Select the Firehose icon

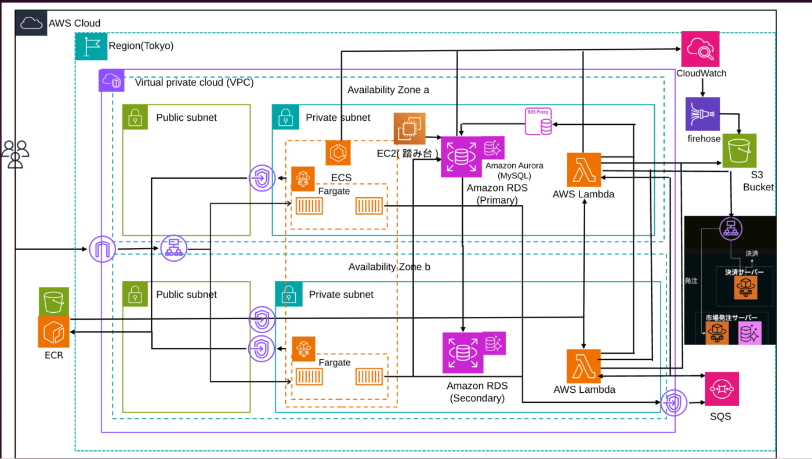click(x=702, y=114)
